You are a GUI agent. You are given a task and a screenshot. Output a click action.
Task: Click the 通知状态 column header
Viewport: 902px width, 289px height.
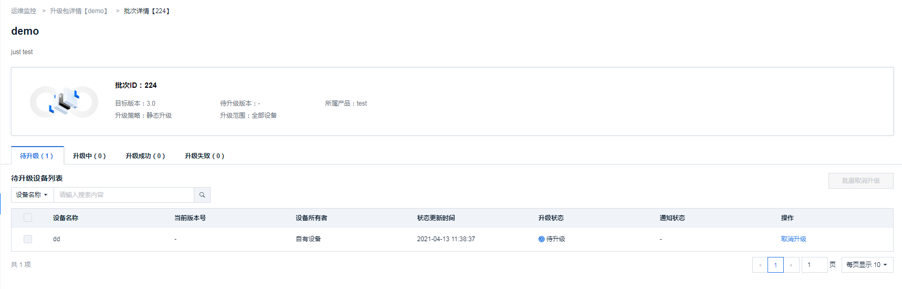click(672, 218)
